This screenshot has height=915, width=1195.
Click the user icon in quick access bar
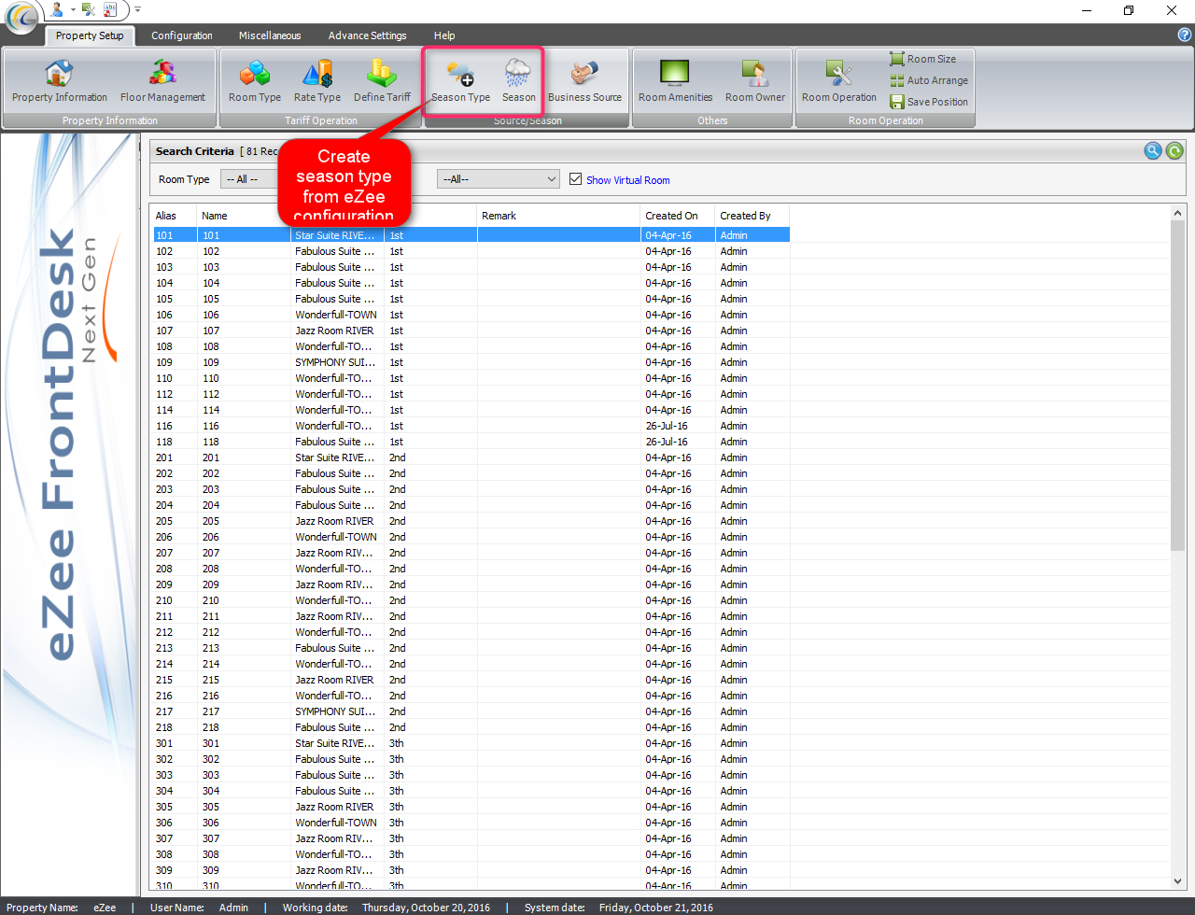[x=58, y=9]
